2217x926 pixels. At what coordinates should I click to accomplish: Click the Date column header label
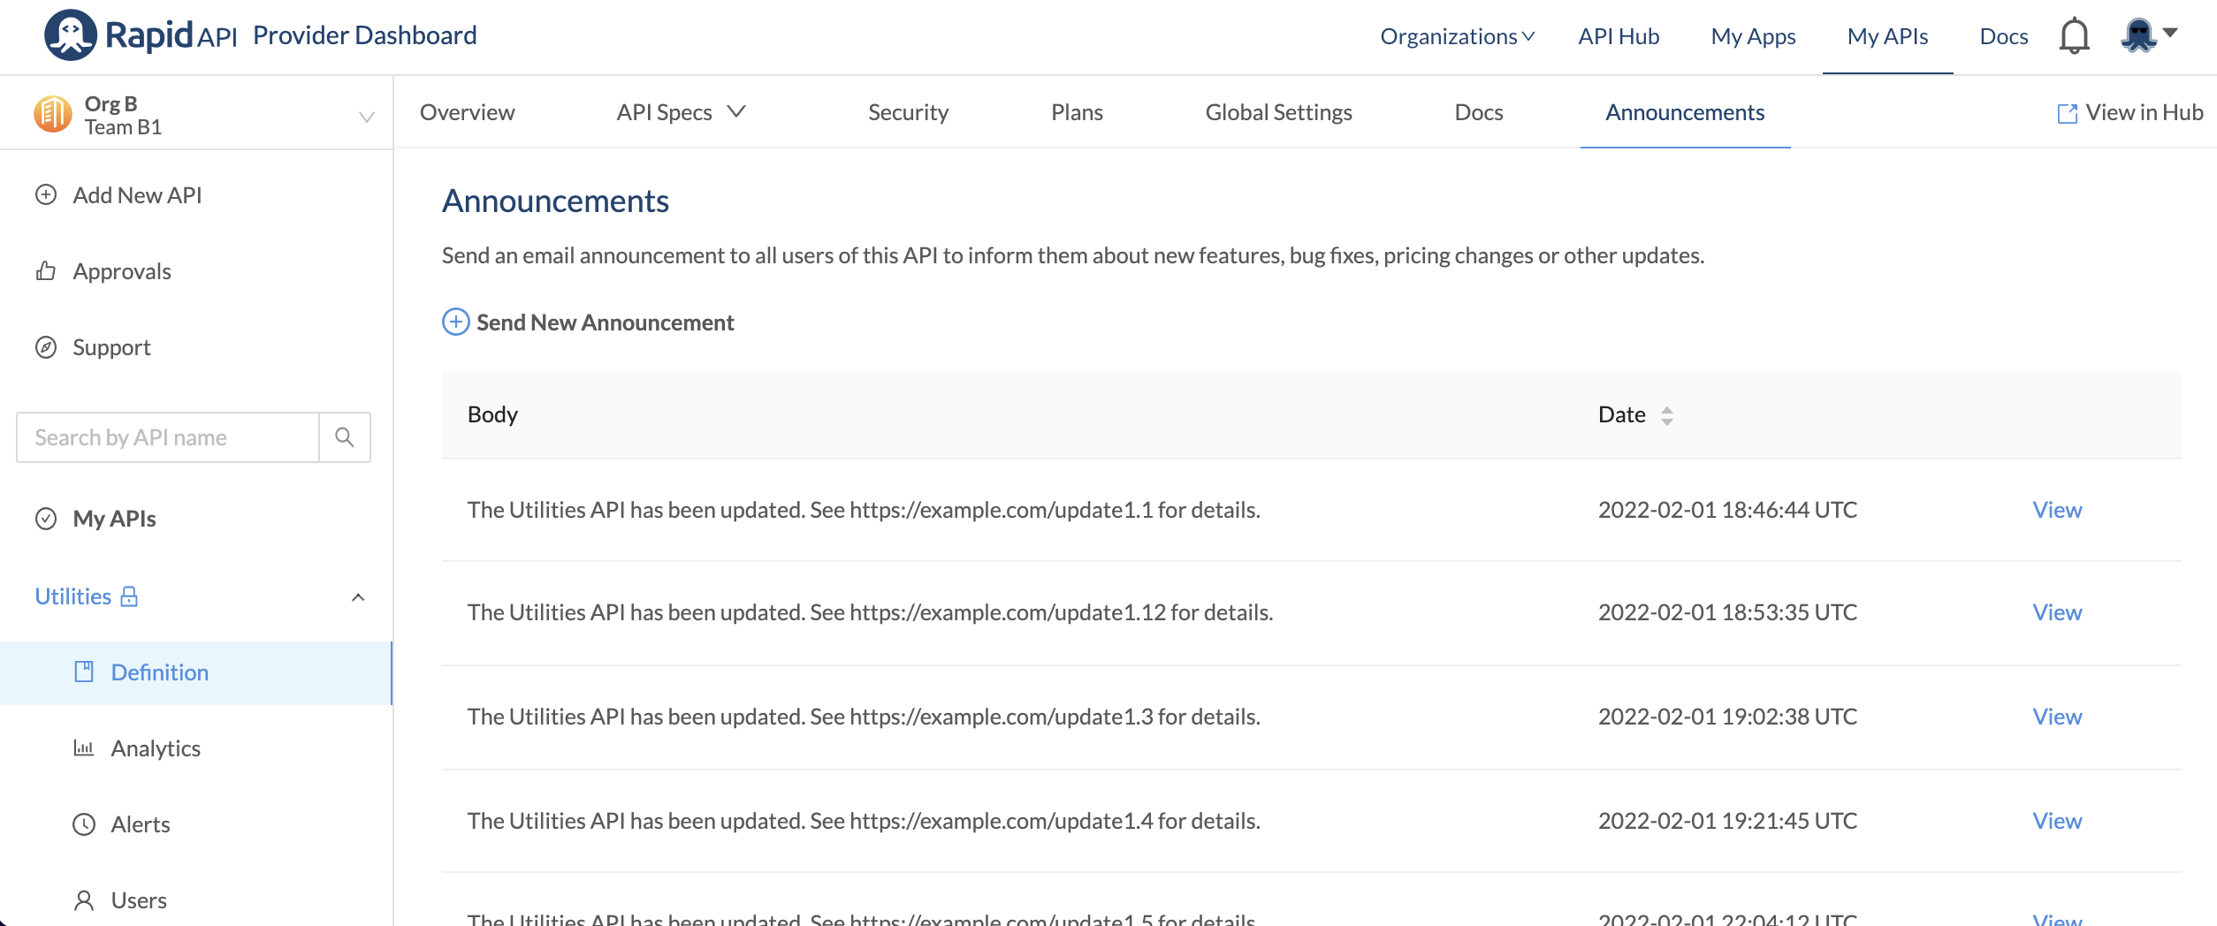(1621, 414)
